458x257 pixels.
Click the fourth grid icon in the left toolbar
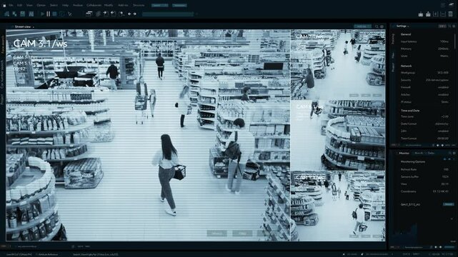(x=31, y=14)
